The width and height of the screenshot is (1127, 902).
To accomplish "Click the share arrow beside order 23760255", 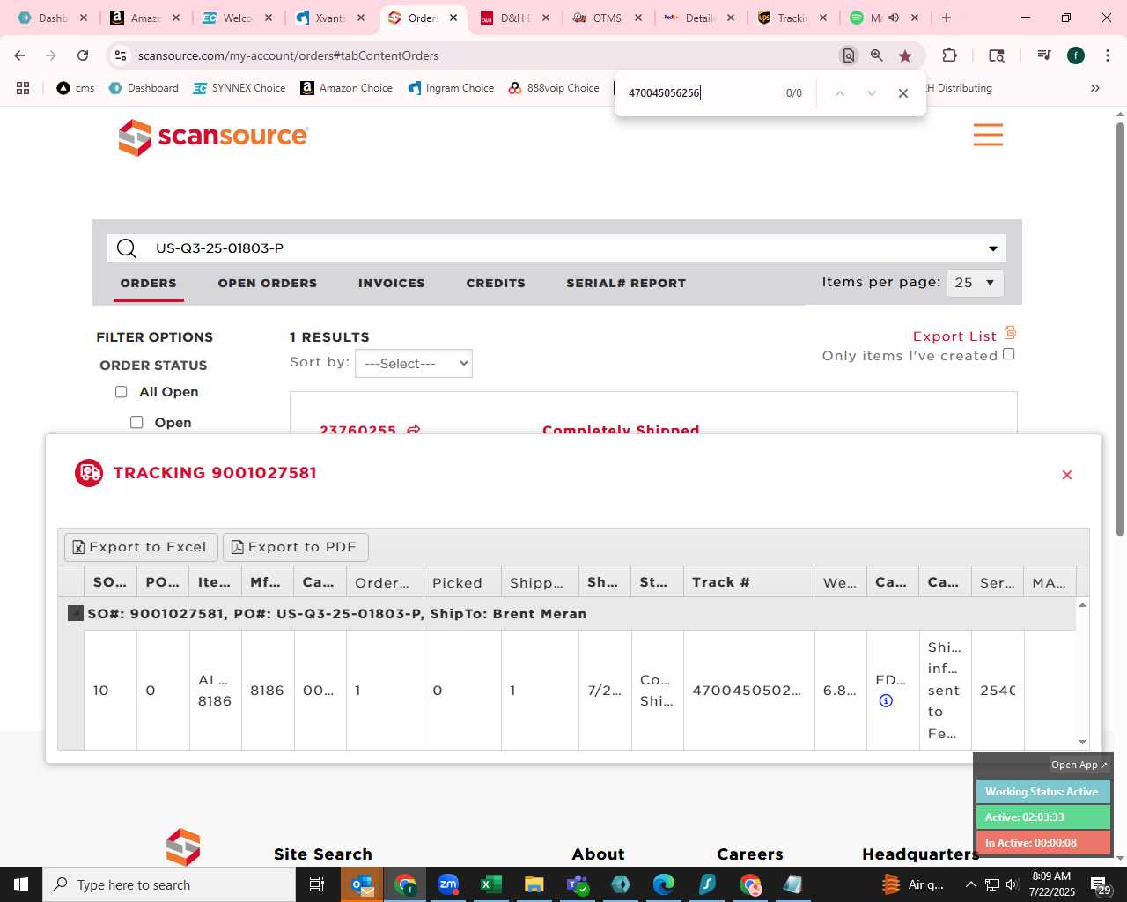I will 414,430.
